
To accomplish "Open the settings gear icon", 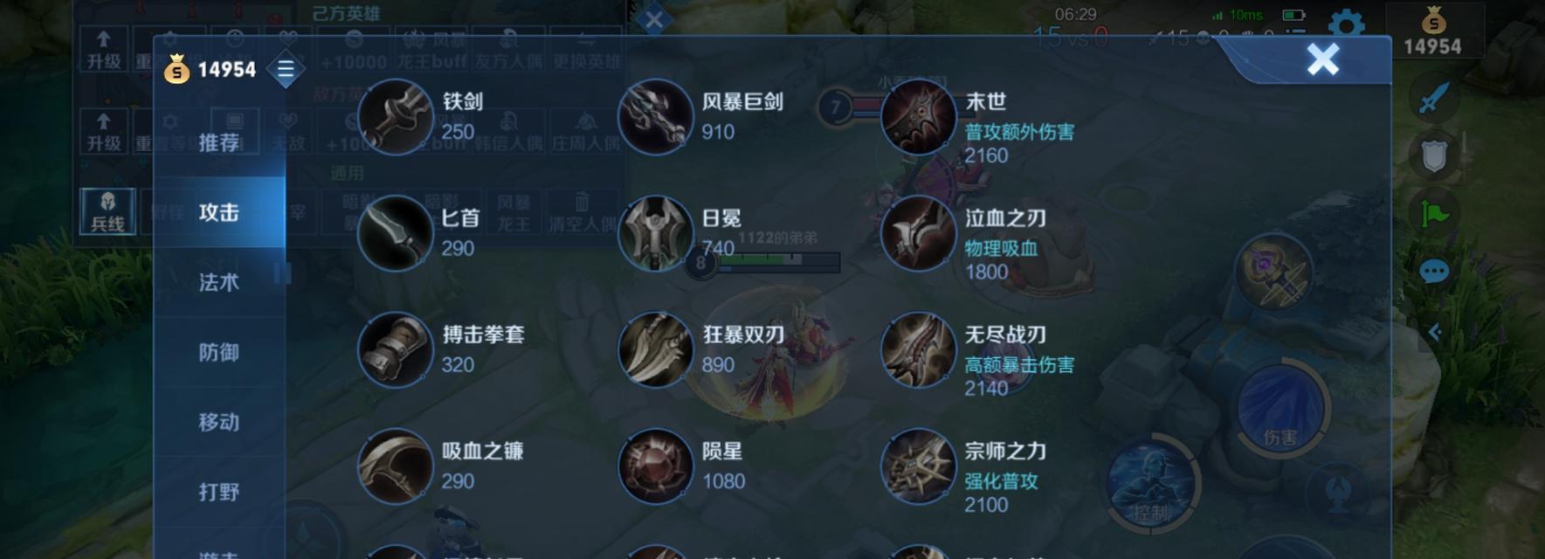I will [x=1346, y=26].
